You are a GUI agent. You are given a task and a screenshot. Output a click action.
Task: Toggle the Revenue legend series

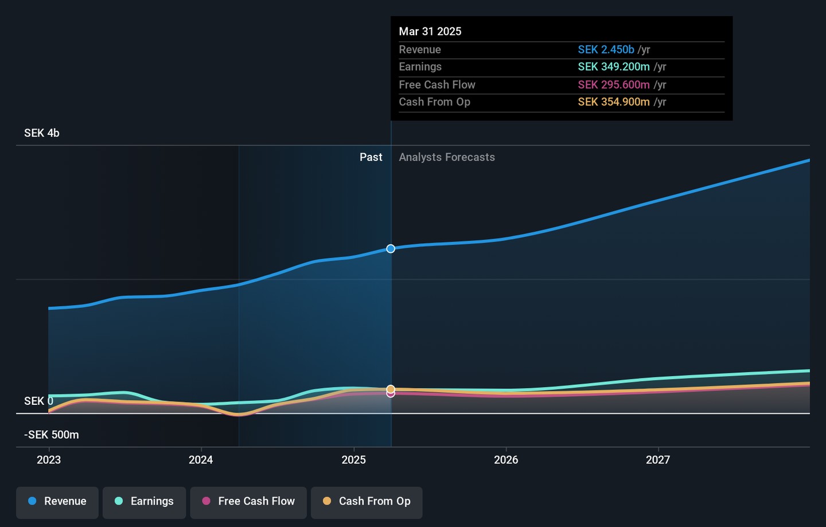(57, 502)
